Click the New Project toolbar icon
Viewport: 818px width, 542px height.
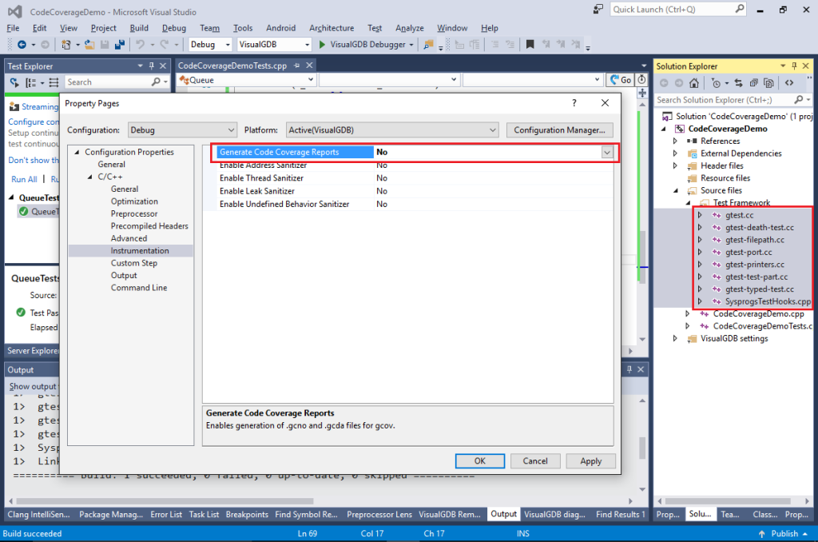pos(66,45)
